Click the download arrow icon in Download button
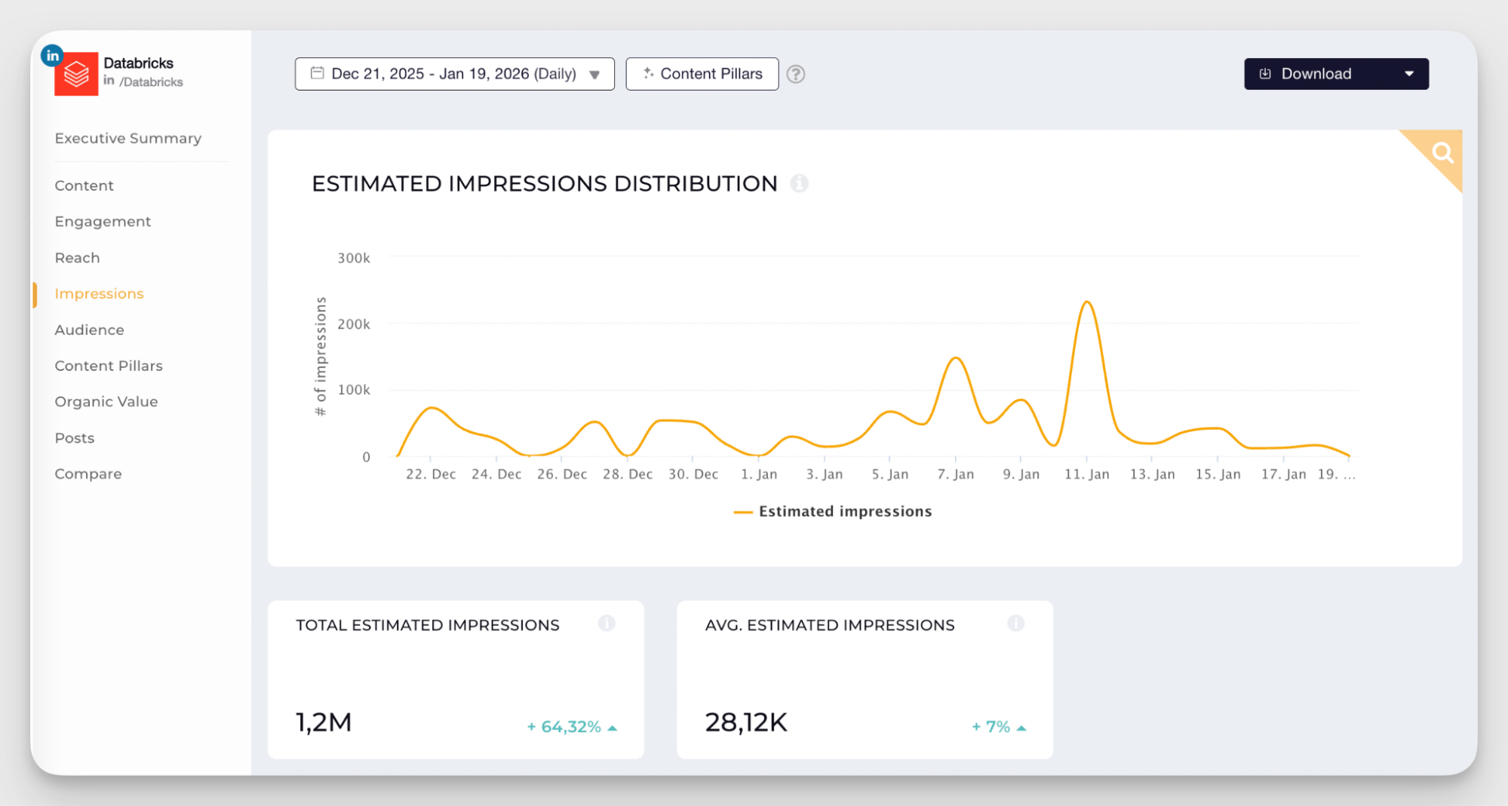Viewport: 1508px width, 806px height. (x=1264, y=73)
